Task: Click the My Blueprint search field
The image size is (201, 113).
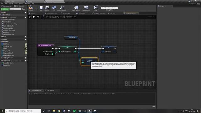Action: [x=15, y=9]
